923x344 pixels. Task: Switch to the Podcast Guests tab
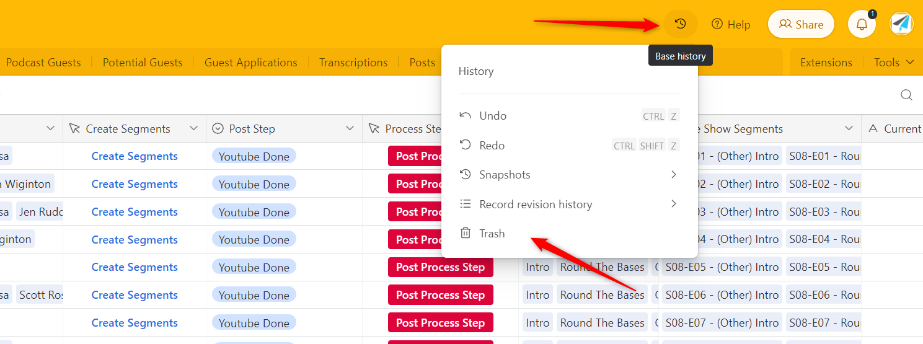[43, 63]
